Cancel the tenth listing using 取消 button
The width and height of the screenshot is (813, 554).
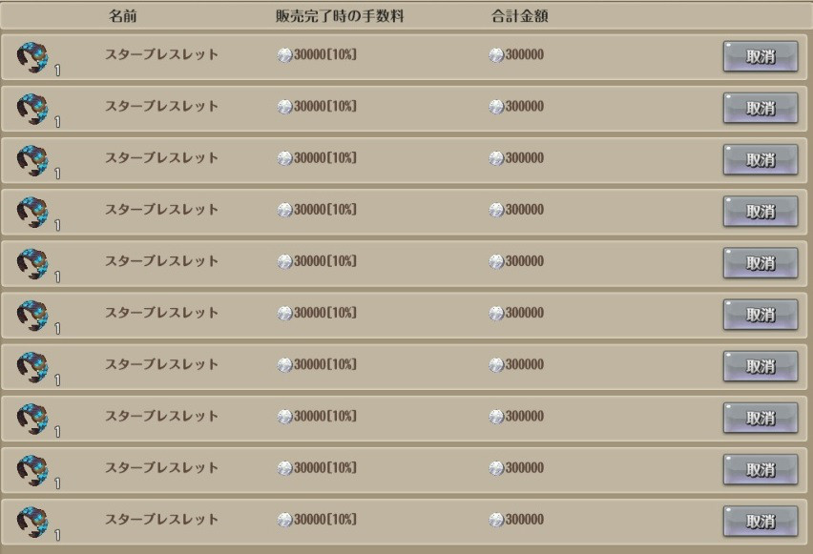(761, 522)
